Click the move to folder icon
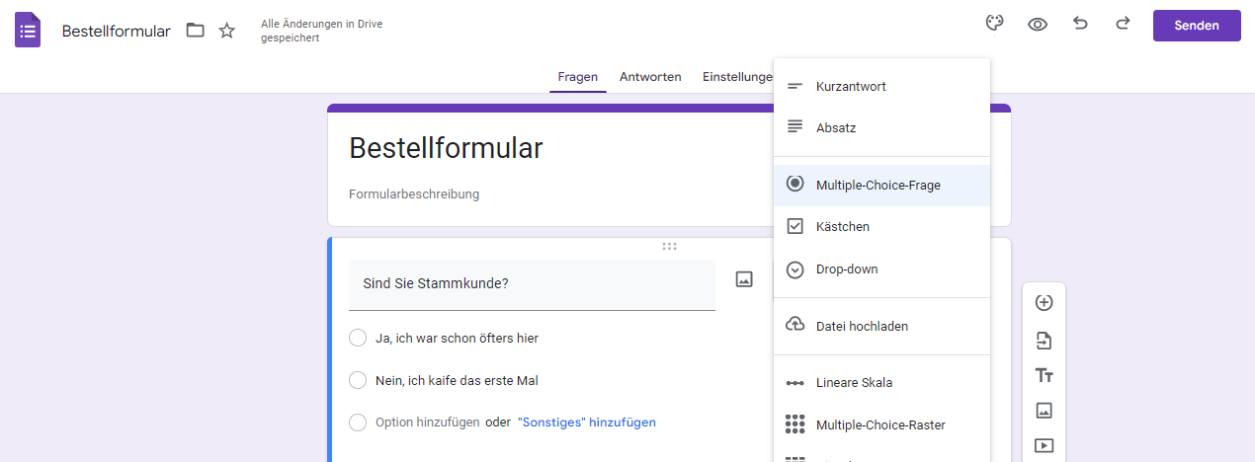1255x462 pixels. click(x=196, y=31)
